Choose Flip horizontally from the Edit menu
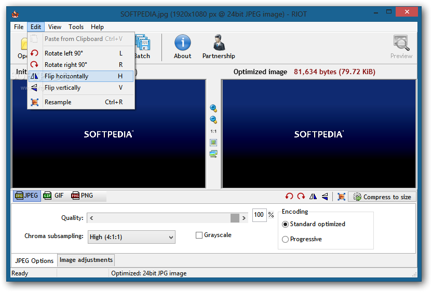432x292 pixels. [81, 76]
